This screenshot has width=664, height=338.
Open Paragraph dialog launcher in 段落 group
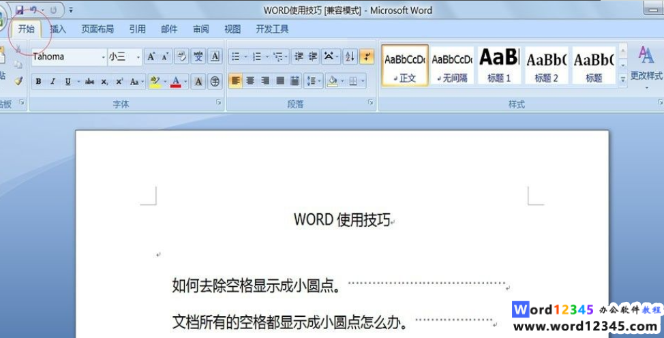pyautogui.click(x=371, y=102)
